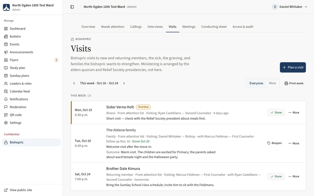Reopen the Aldana family visit
This screenshot has width=314, height=196.
coord(274,143)
